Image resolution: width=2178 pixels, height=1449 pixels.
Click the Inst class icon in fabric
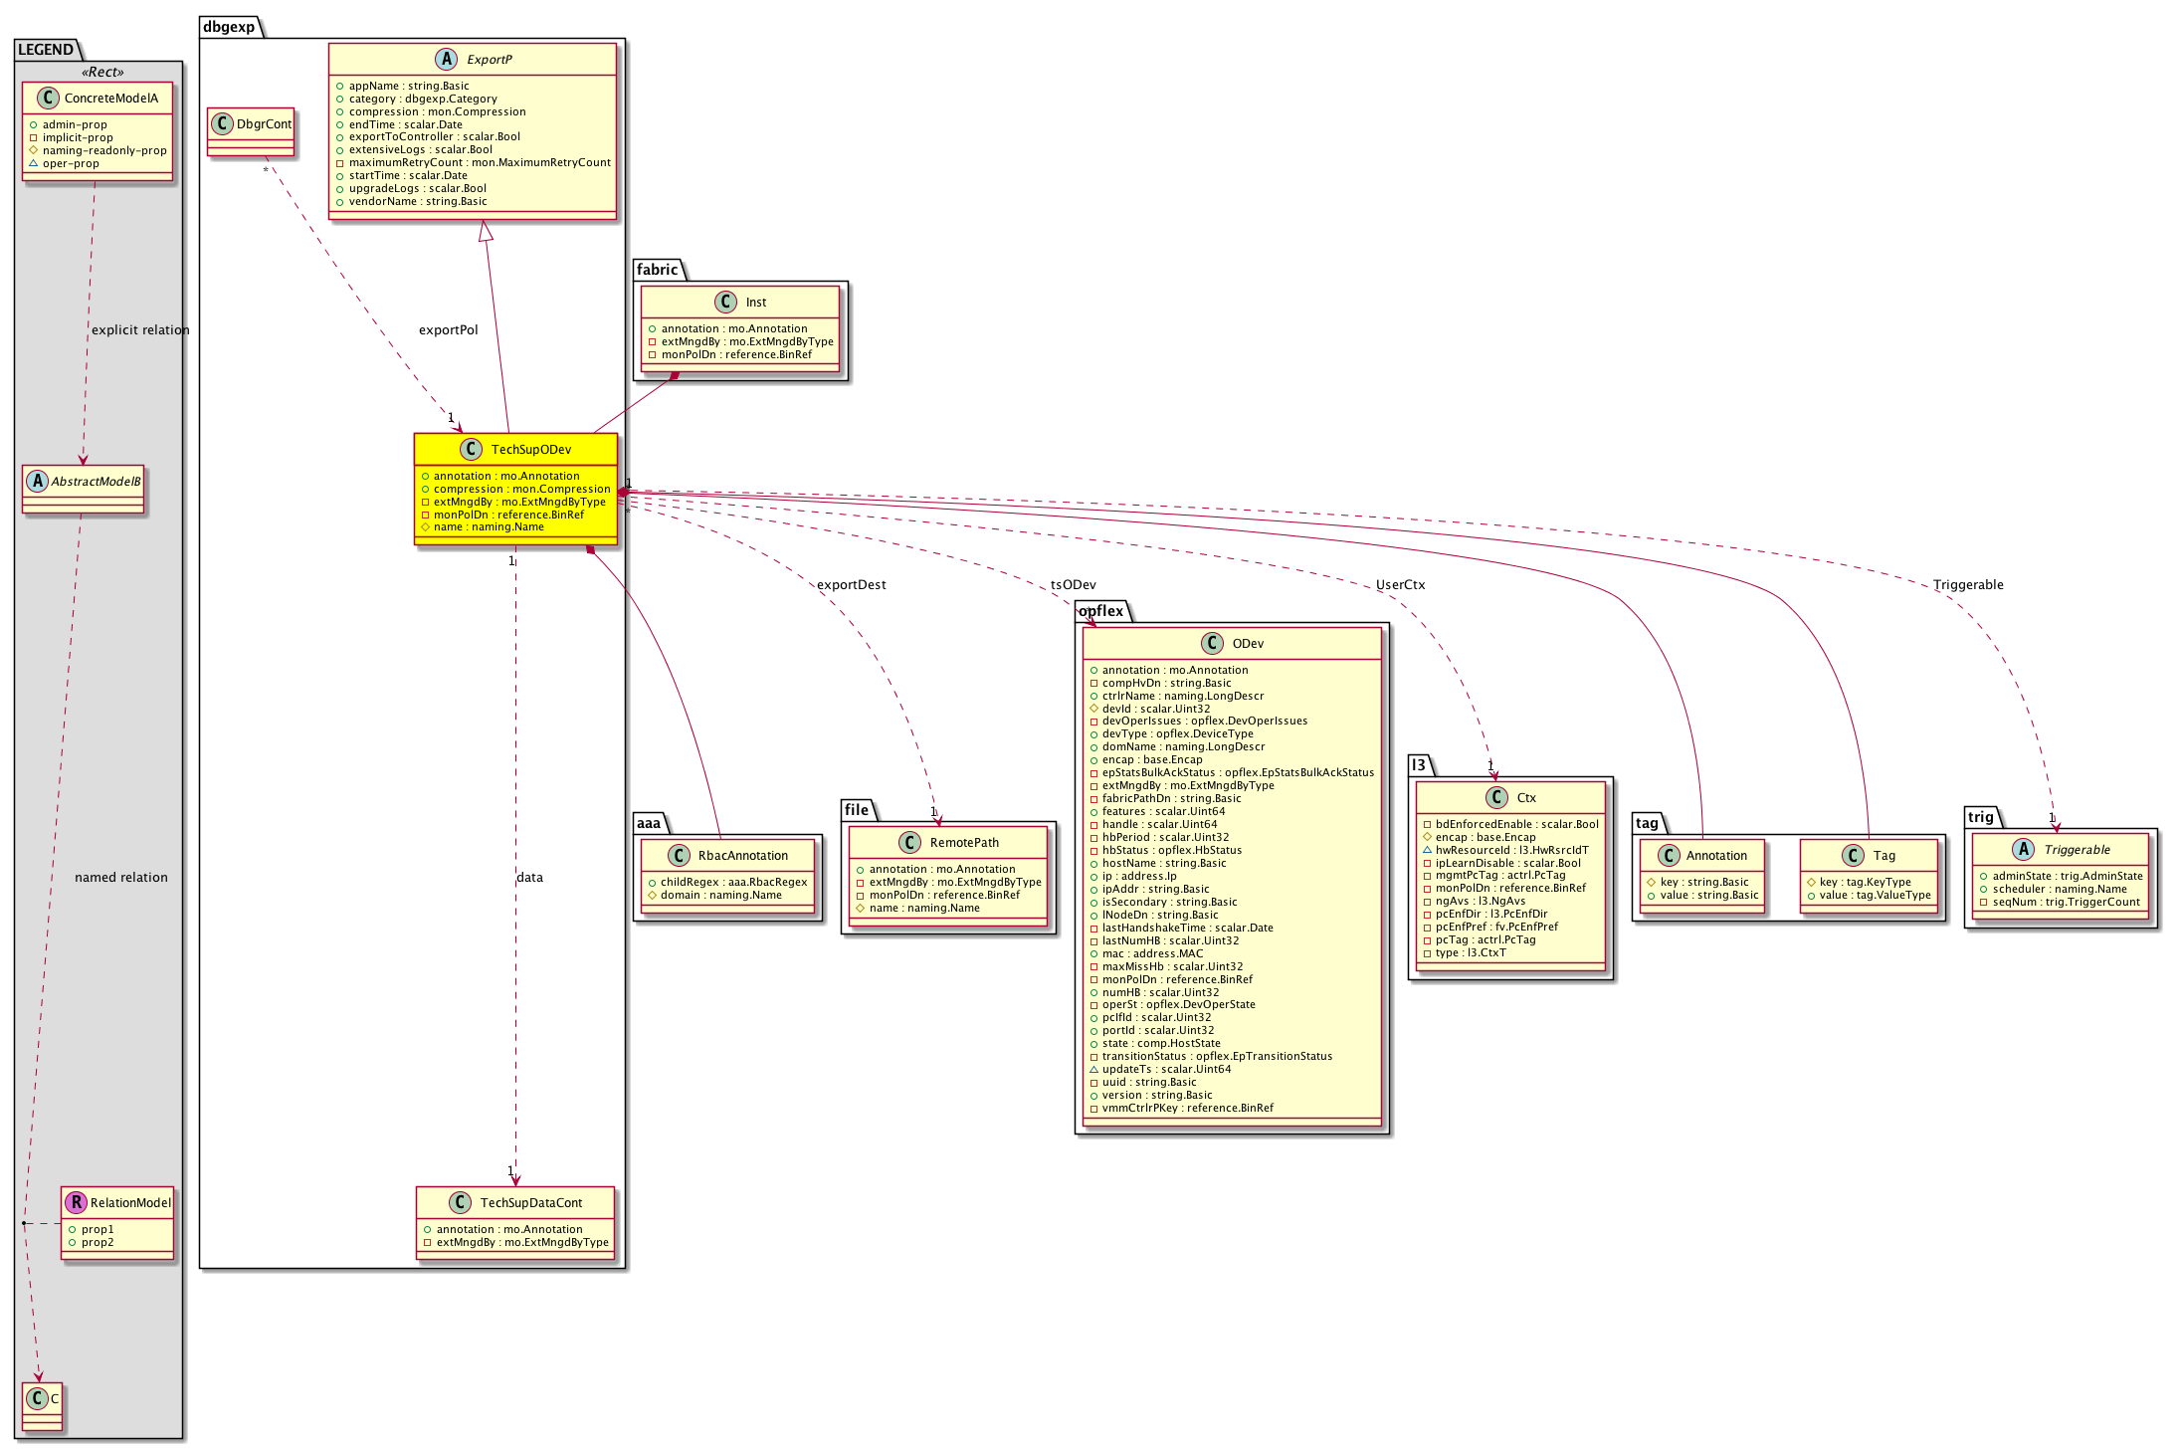725,302
